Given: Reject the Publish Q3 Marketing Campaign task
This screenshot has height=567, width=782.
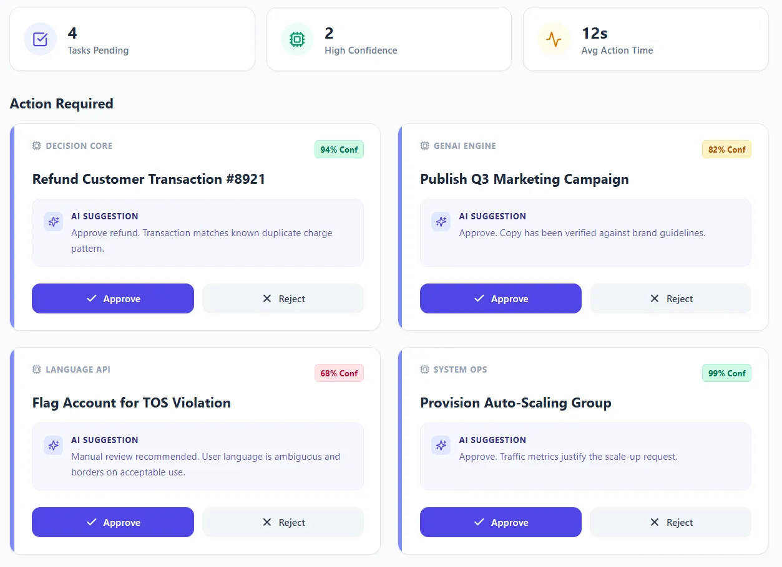Looking at the screenshot, I should pos(670,298).
